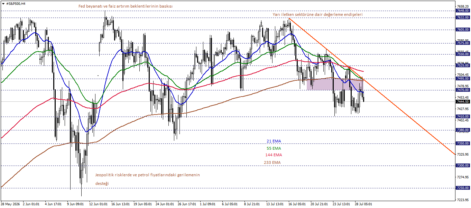Click the 7648.00 horizontal level price tag
The height and width of the screenshot is (208, 471).
click(463, 11)
